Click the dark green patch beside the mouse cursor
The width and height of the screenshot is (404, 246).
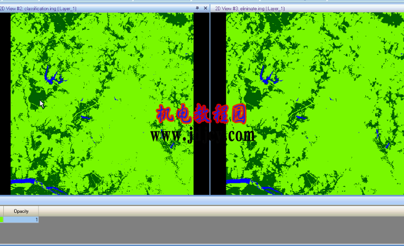tap(35, 96)
